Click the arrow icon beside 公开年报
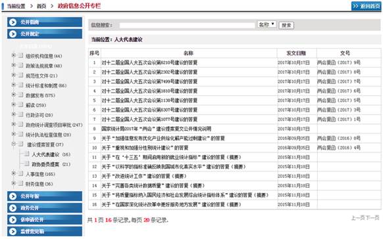Viewport: 383px width, 239px height. 13,196
